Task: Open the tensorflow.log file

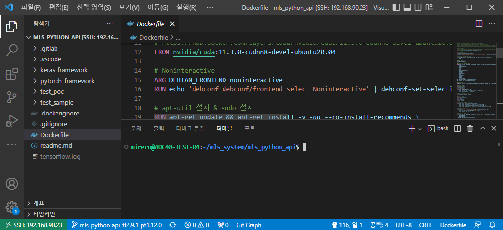Action: [x=72, y=157]
